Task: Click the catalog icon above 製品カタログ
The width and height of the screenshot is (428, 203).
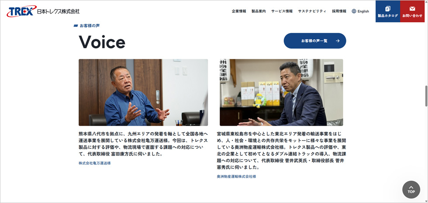Action: click(x=388, y=8)
